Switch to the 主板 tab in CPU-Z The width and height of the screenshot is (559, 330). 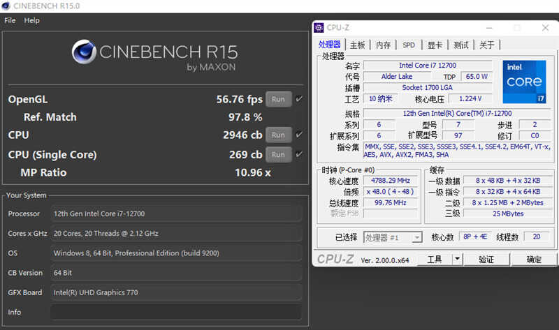coord(358,45)
